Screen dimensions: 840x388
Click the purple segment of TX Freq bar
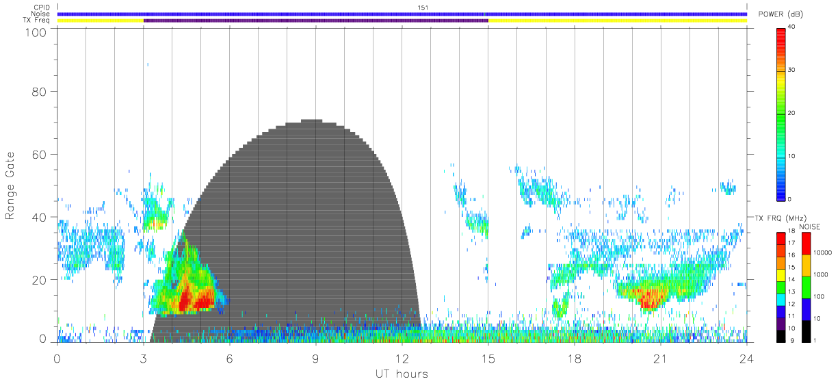pyautogui.click(x=315, y=21)
